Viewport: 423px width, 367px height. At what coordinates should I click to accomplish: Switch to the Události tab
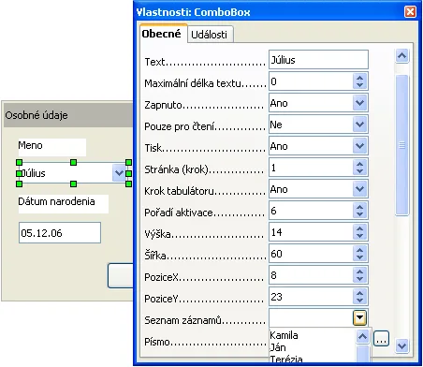[x=211, y=34]
